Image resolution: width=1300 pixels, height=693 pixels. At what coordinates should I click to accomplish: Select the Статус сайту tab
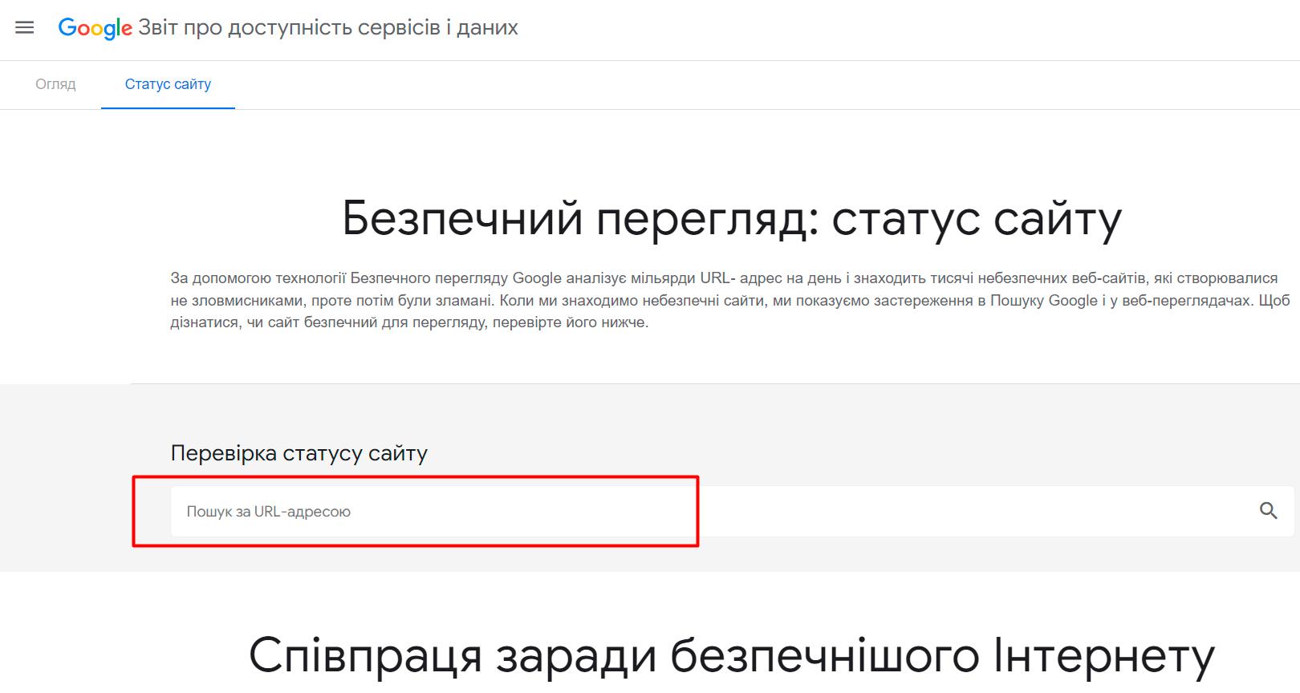tap(168, 84)
